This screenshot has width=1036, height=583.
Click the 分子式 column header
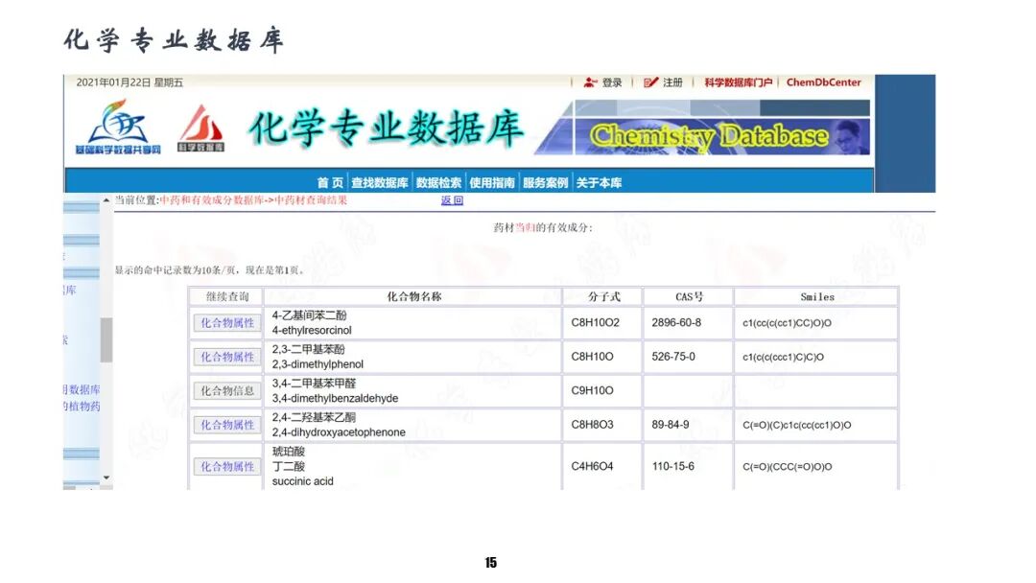click(604, 296)
